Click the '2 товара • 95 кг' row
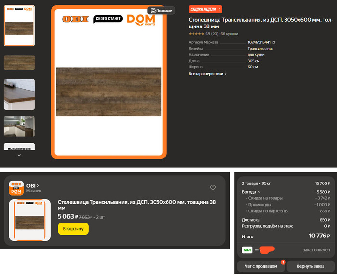The width and height of the screenshot is (337, 275). [285, 183]
